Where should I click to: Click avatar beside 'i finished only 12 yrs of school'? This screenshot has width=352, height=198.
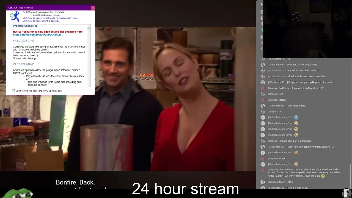coord(263,170)
